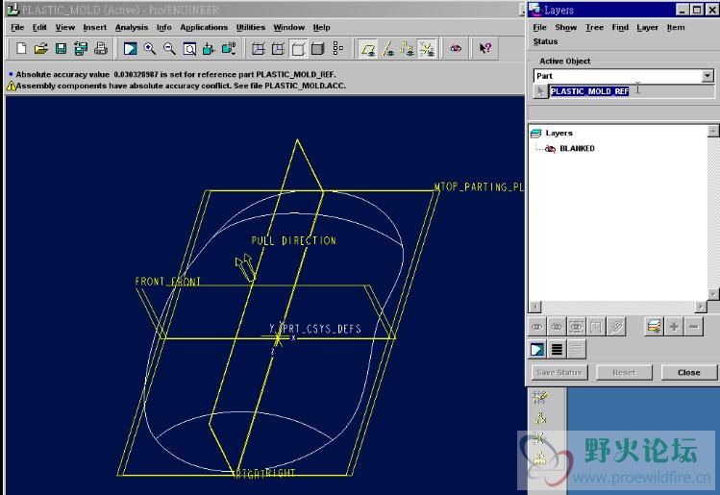Toggle datum points display
Screen dimensions: 720x495
tap(408, 48)
